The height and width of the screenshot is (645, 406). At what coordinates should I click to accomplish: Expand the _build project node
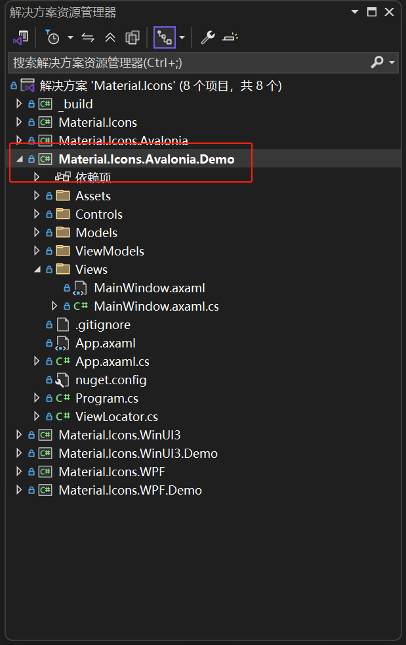point(18,103)
